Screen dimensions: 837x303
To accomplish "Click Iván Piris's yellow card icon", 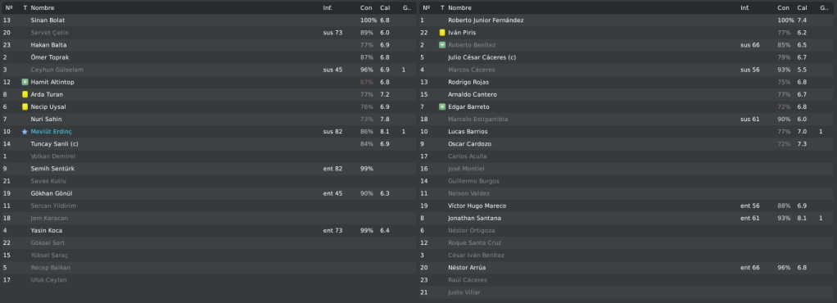I will [442, 33].
